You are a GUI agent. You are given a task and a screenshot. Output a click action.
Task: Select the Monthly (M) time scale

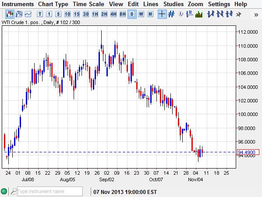(150, 14)
